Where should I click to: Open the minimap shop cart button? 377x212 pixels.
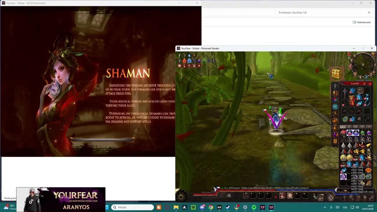click(355, 74)
